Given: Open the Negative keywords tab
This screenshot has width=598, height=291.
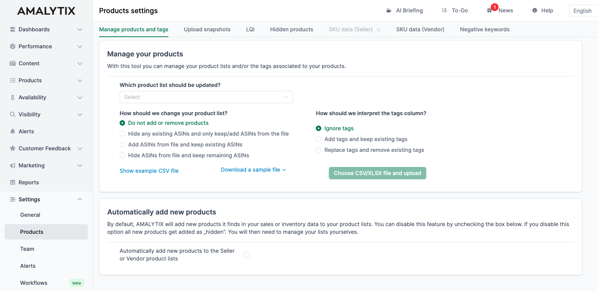Looking at the screenshot, I should pyautogui.click(x=485, y=29).
